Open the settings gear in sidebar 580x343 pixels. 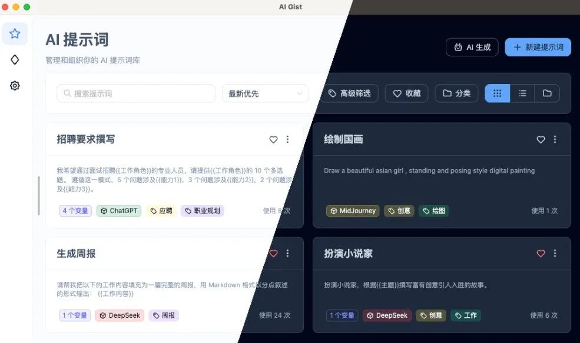coord(15,86)
